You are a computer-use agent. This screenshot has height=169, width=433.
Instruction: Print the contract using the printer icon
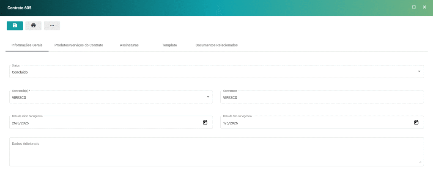pyautogui.click(x=33, y=26)
